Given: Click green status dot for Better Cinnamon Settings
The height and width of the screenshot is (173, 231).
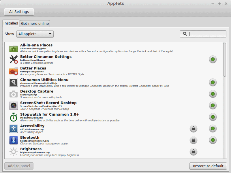Looking at the screenshot, I should click(x=213, y=59).
